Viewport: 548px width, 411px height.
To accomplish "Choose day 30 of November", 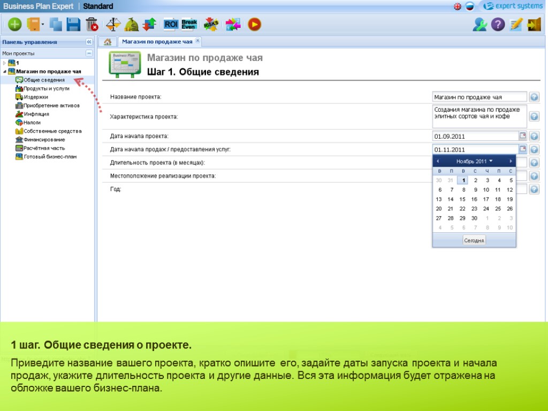I will click(474, 218).
